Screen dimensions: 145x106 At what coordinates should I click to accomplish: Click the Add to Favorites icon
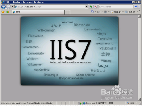click(x=8, y=12)
